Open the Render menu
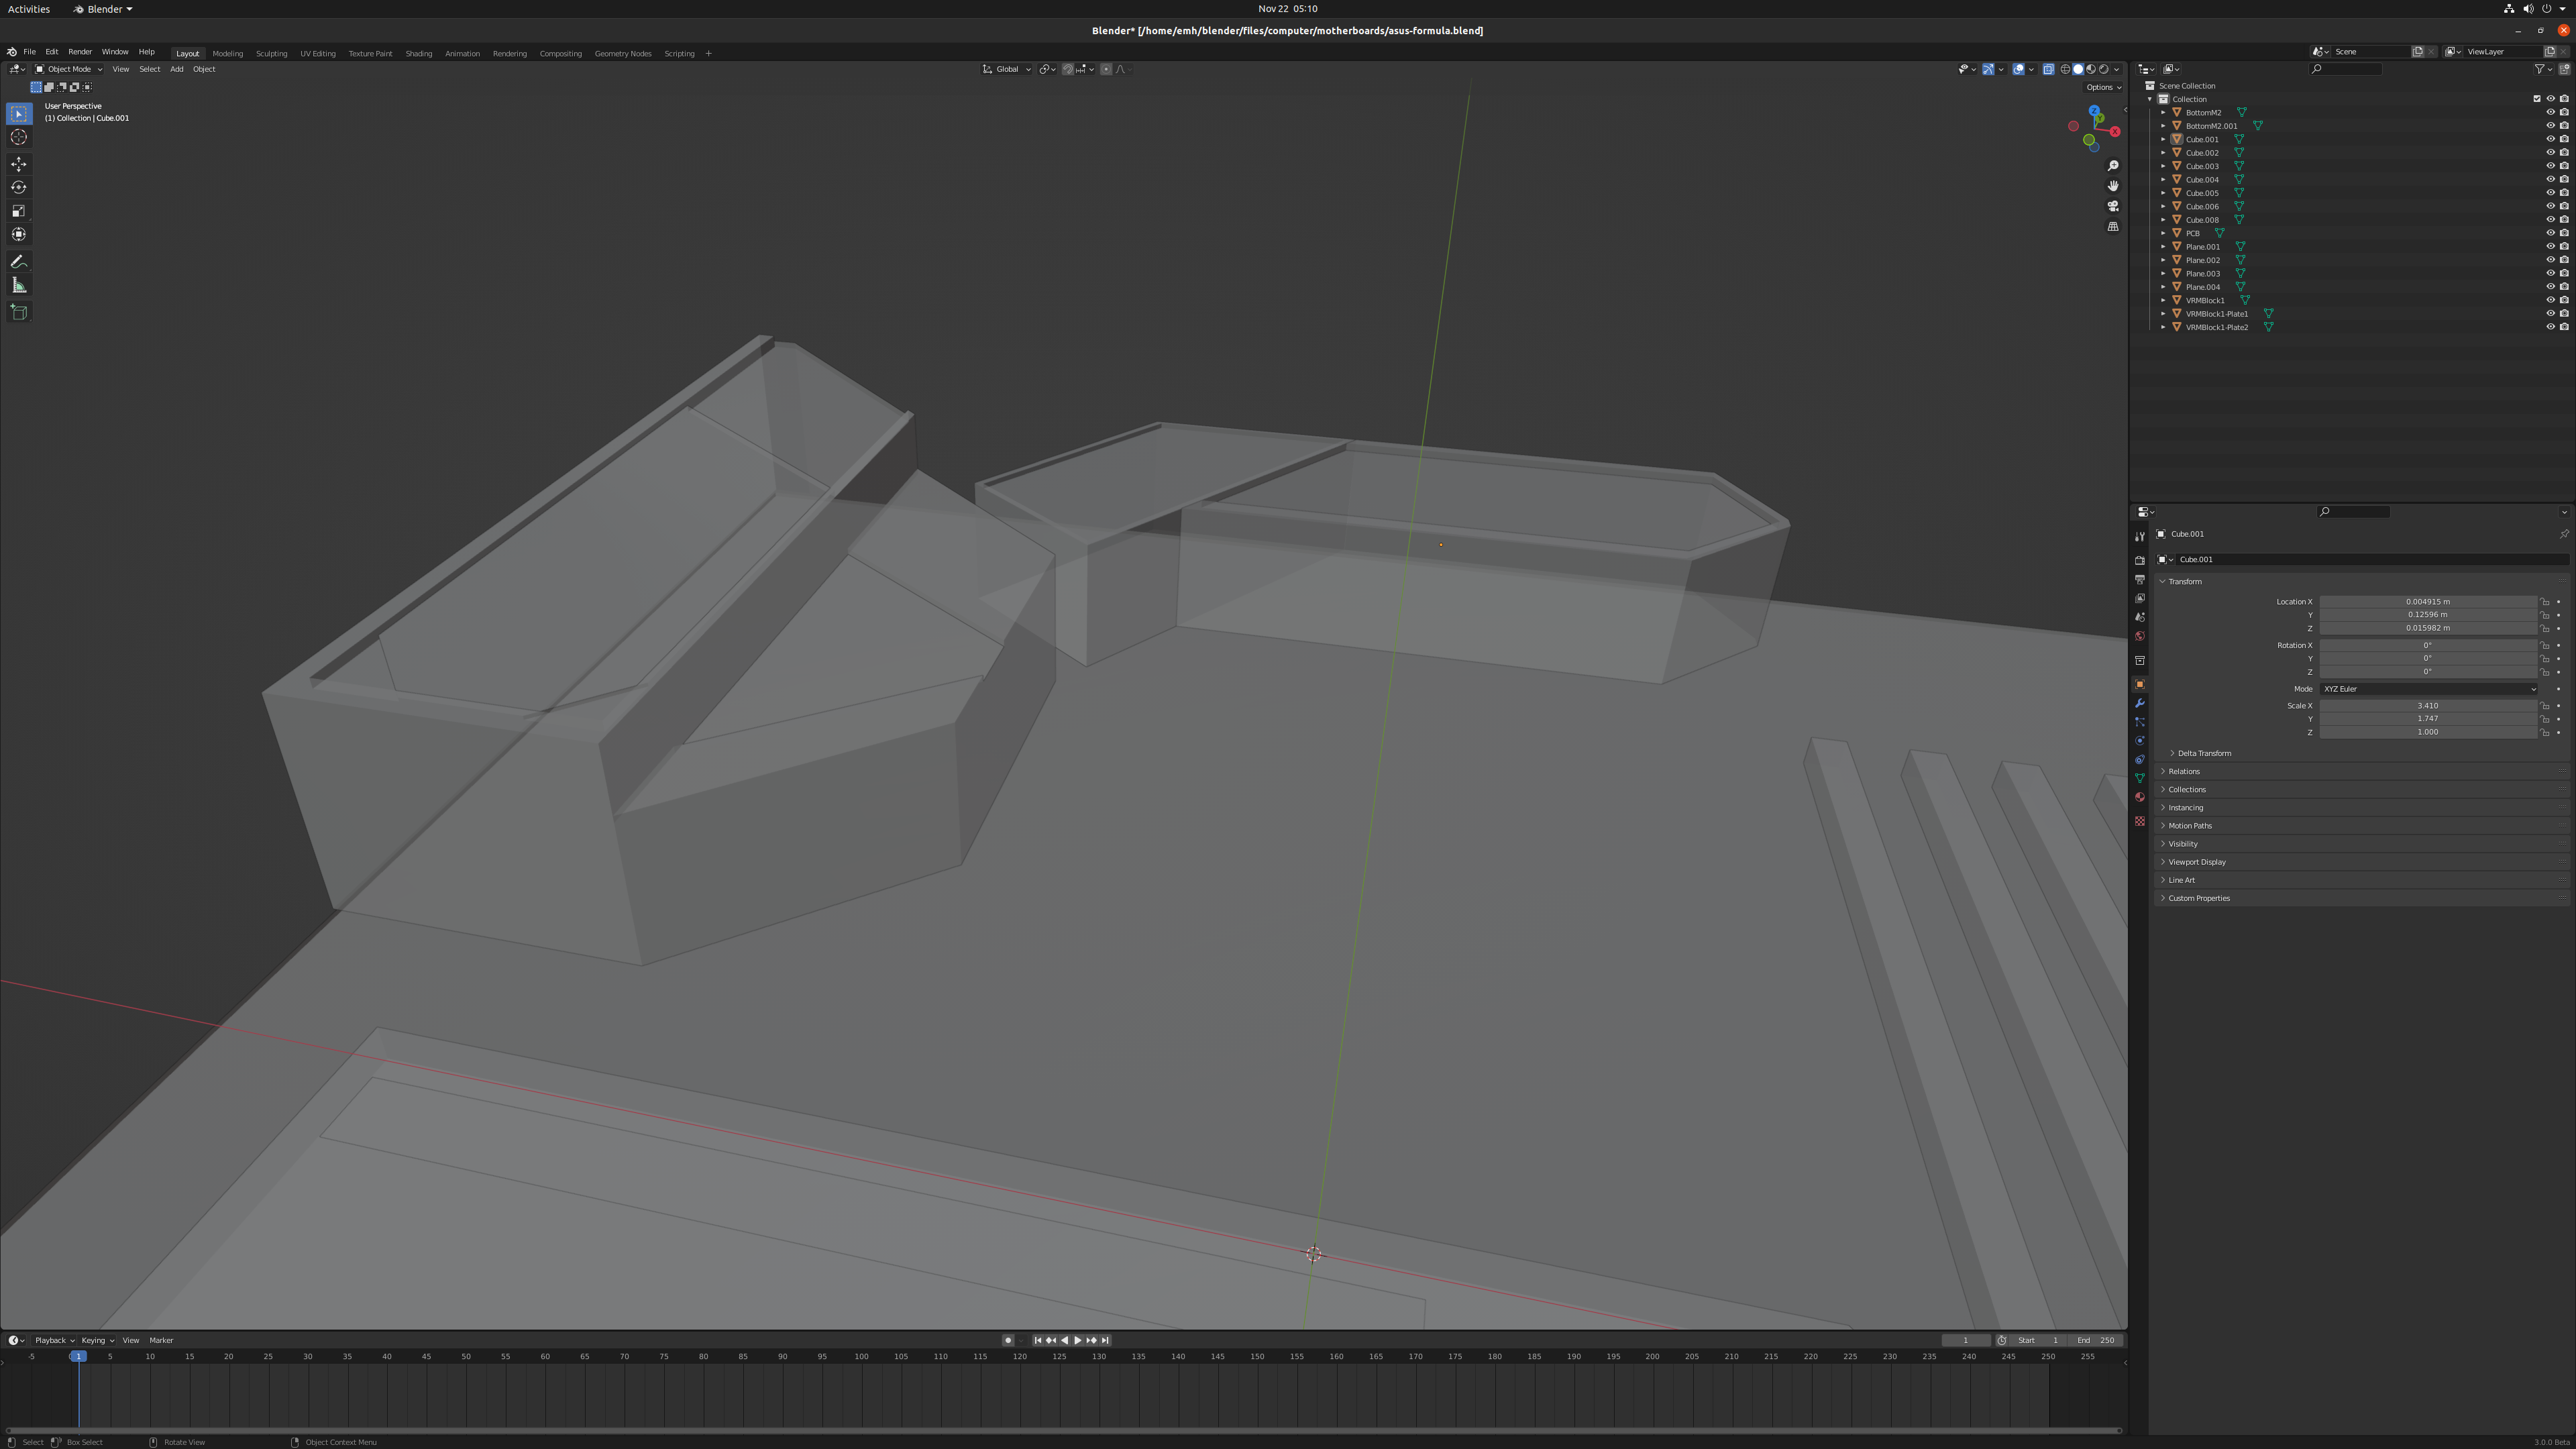Image resolution: width=2576 pixels, height=1449 pixels. [80, 52]
